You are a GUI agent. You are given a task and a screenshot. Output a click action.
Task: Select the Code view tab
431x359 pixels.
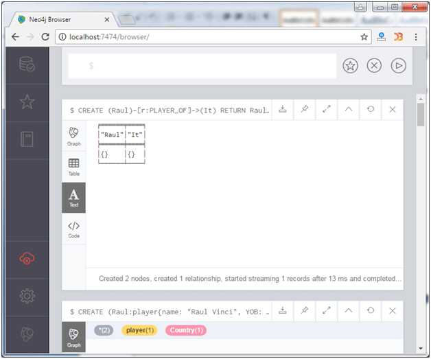pos(73,229)
